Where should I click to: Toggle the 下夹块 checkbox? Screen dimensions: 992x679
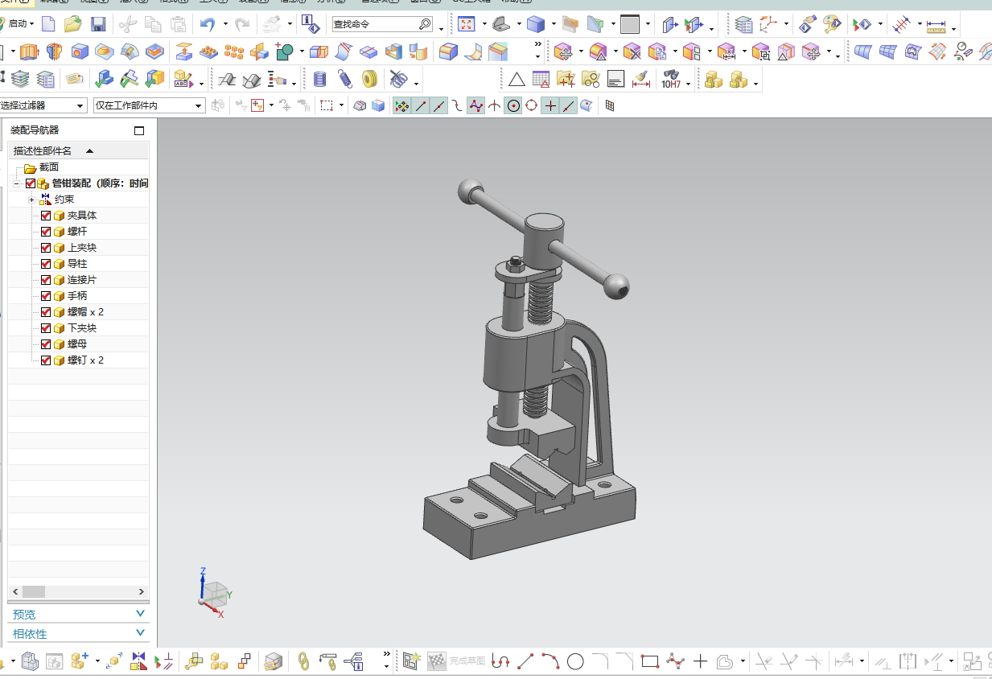[x=46, y=328]
